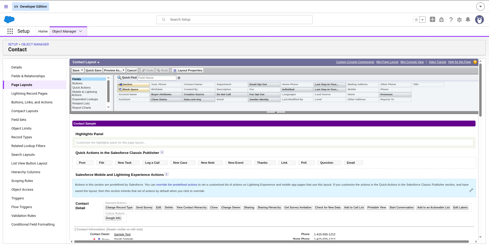The width and height of the screenshot is (489, 247).
Task: Open the Object Manager tab
Action: 64,31
